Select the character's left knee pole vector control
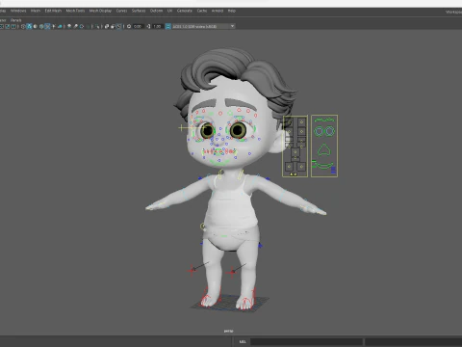462x347 pixels. click(x=232, y=273)
